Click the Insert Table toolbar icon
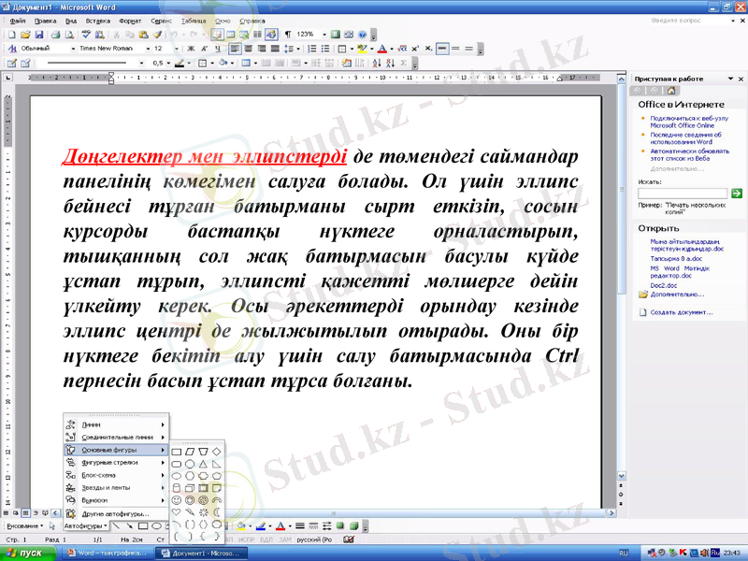 click(229, 33)
